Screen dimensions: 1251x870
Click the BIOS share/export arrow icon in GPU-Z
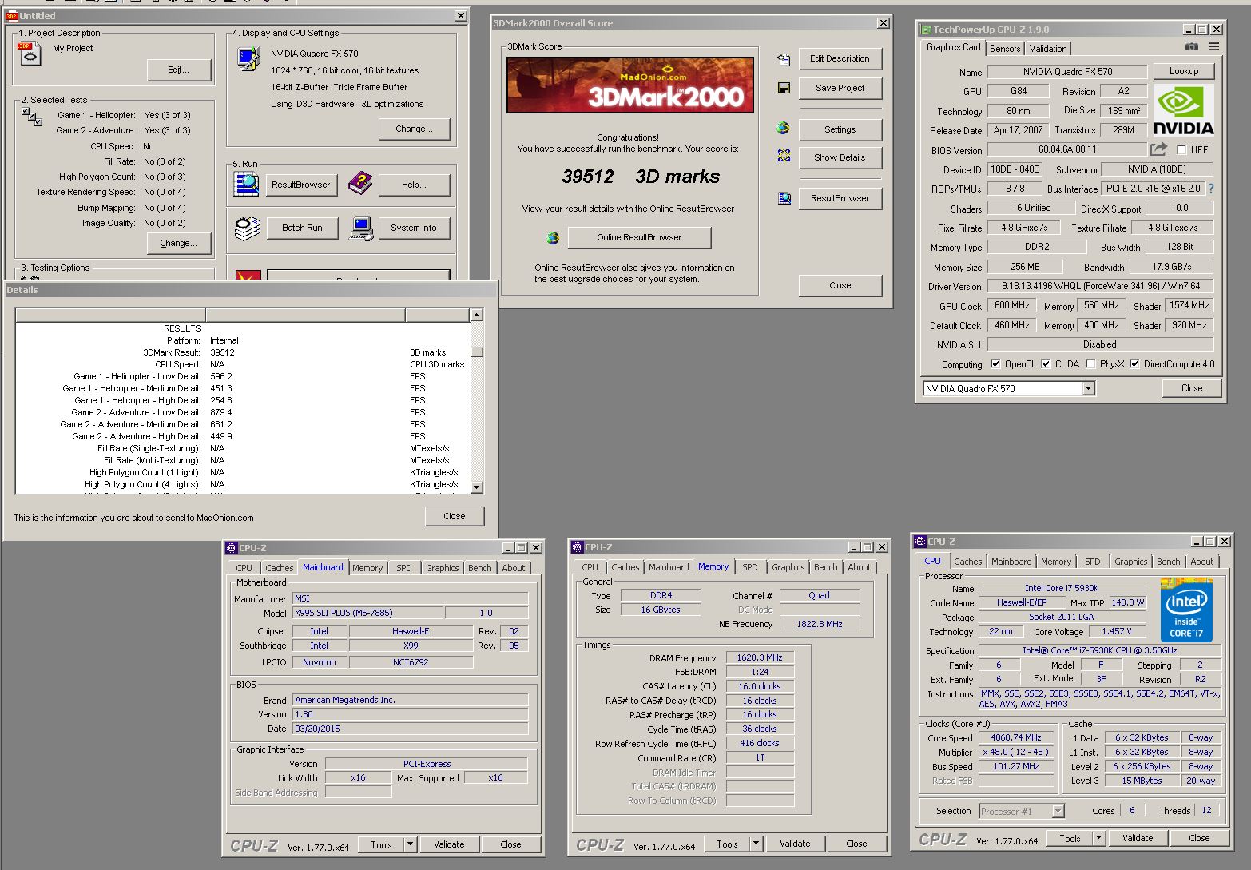point(1158,149)
